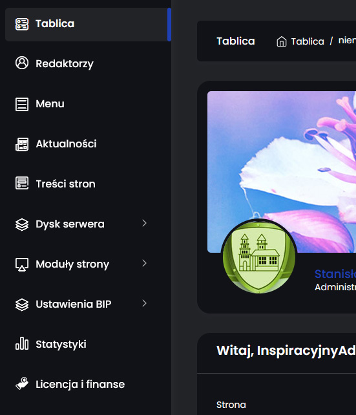Click the Menu list icon in sidebar
The image size is (356, 415).
(x=22, y=104)
